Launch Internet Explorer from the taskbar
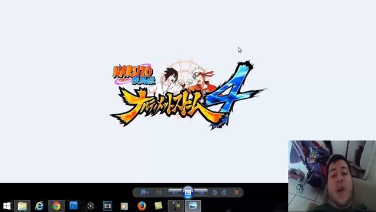Image resolution: width=376 pixels, height=212 pixels. pos(39,206)
